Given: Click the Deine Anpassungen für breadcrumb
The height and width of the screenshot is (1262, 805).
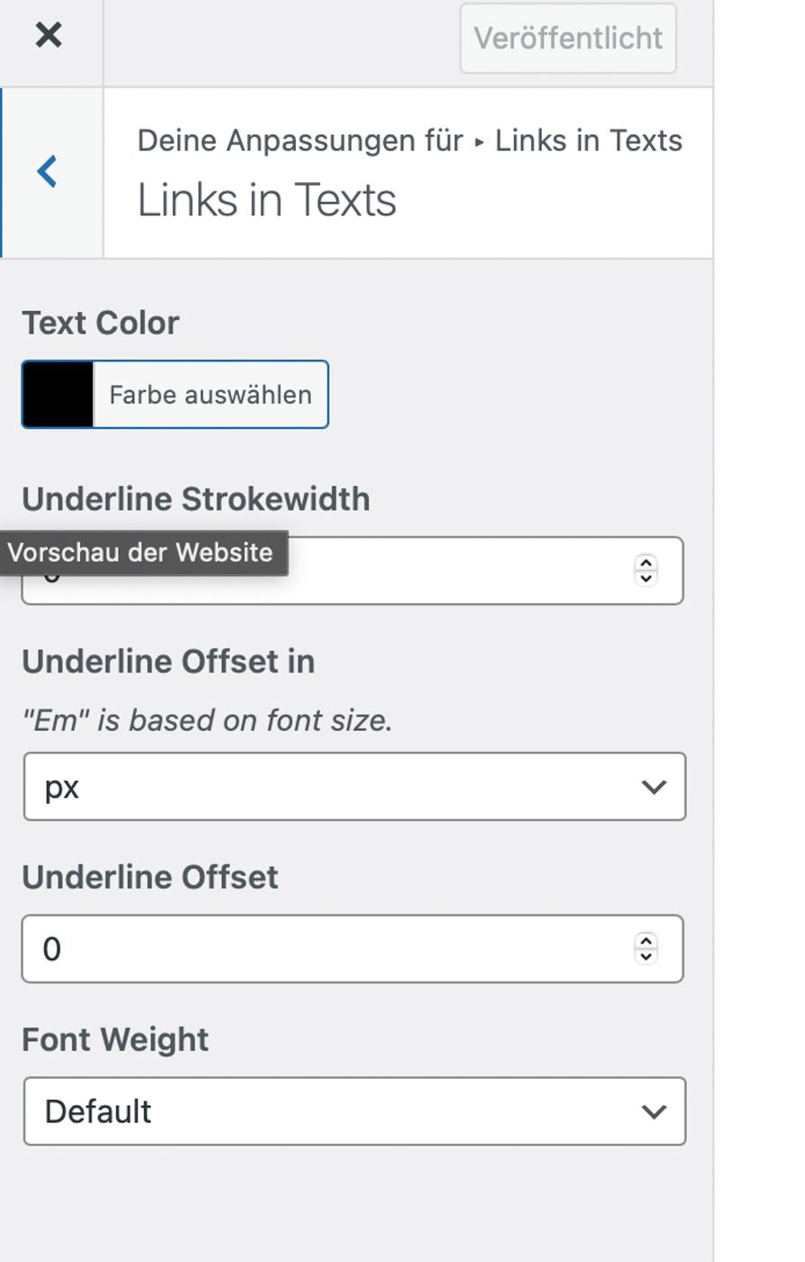Looking at the screenshot, I should (x=298, y=140).
